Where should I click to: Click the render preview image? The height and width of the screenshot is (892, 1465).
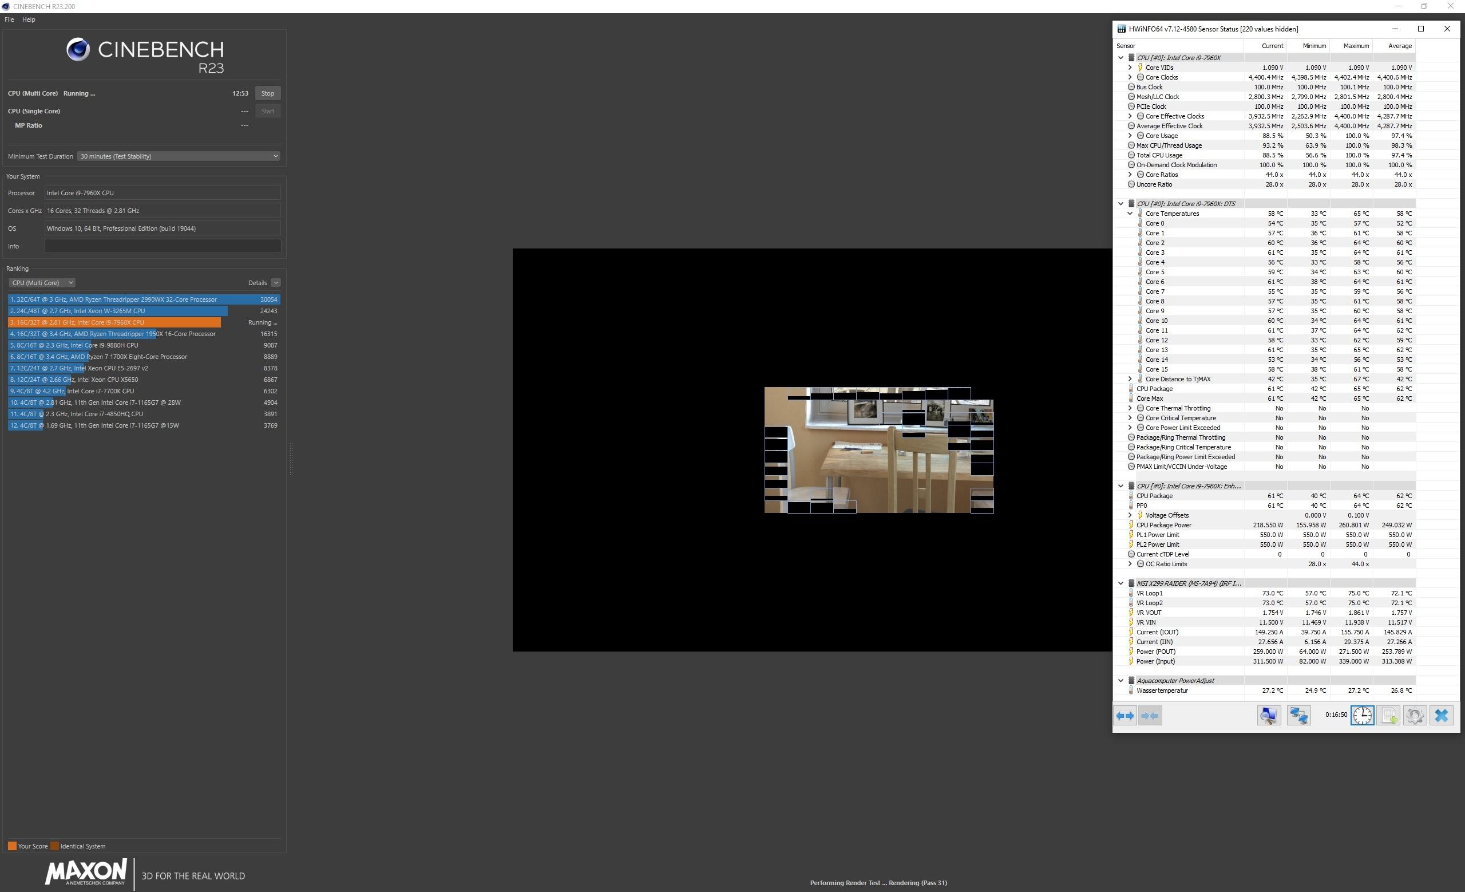[x=879, y=450]
